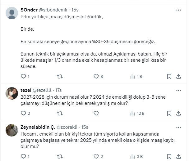Click SOnder's profile avatar
This screenshot has width=194, height=161.
click(12, 13)
